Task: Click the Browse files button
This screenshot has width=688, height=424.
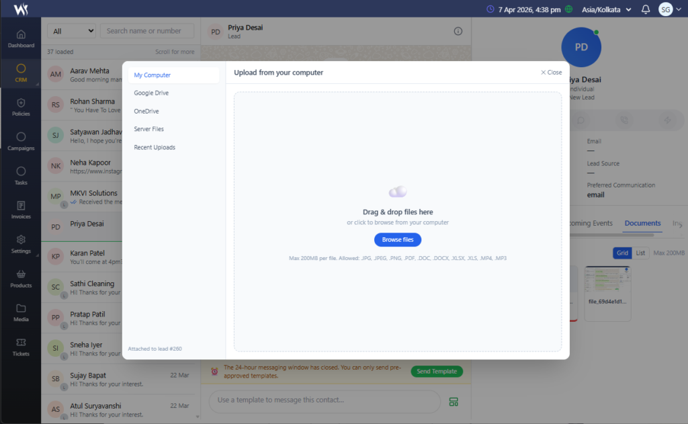Action: 398,240
